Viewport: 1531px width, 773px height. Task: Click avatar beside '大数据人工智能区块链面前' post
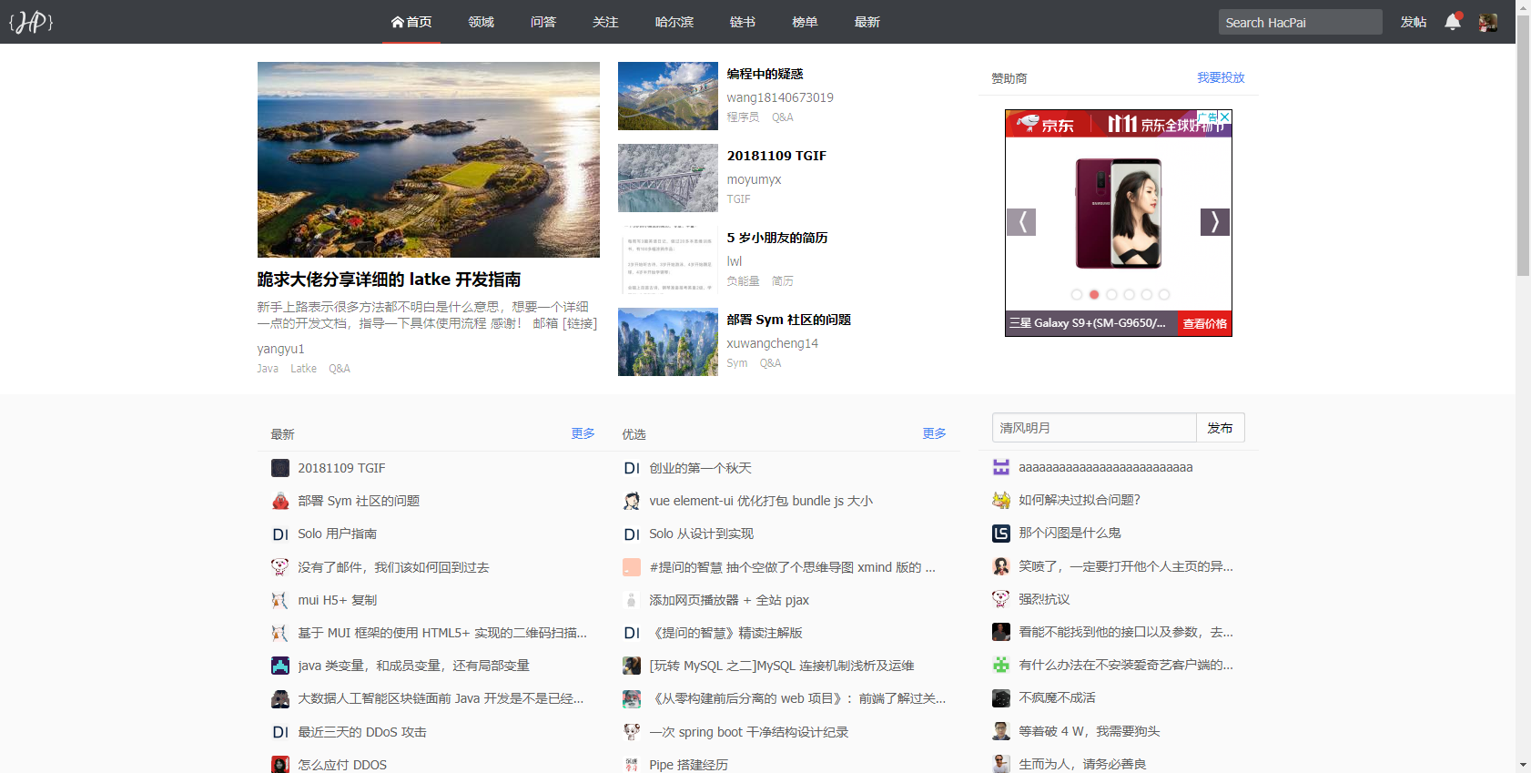pyautogui.click(x=280, y=699)
